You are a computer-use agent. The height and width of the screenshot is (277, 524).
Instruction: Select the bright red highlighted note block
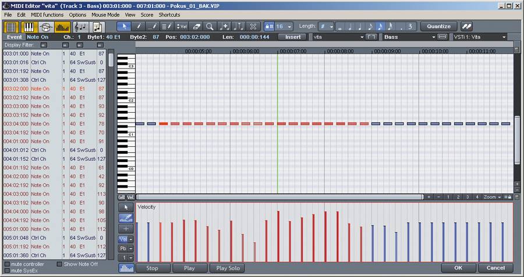pyautogui.click(x=164, y=124)
